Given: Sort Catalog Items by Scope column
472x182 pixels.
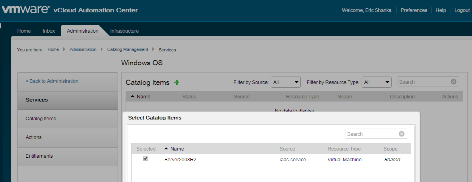Looking at the screenshot, I should coord(345,96).
